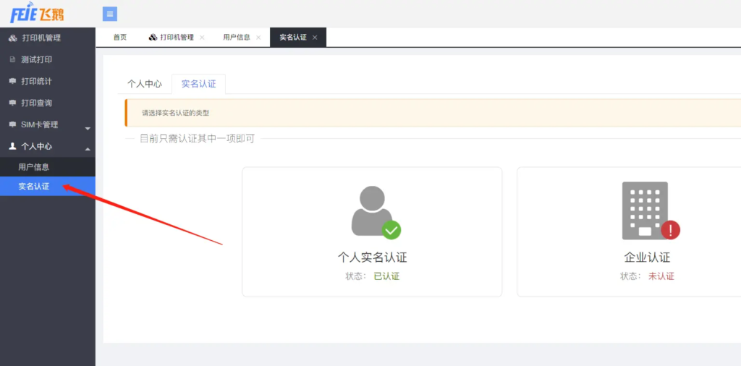This screenshot has width=741, height=366.
Task: Expand the SIM卡管理 submenu arrow
Action: click(88, 128)
